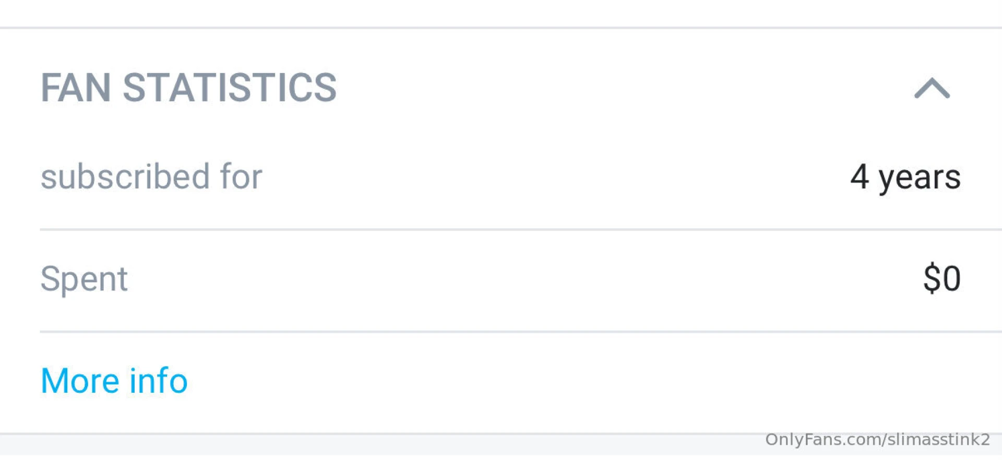Click the word "FAN" in the header
The image size is (1002, 460).
pyautogui.click(x=76, y=88)
